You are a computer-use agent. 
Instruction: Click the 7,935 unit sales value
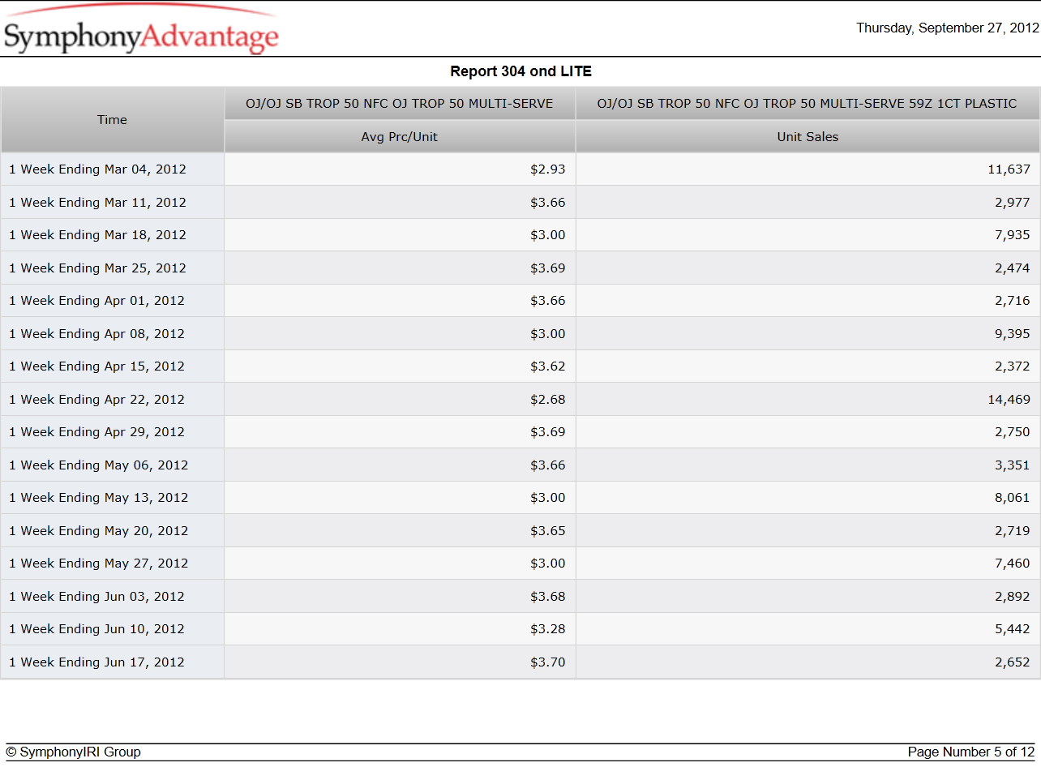pyautogui.click(x=1013, y=235)
